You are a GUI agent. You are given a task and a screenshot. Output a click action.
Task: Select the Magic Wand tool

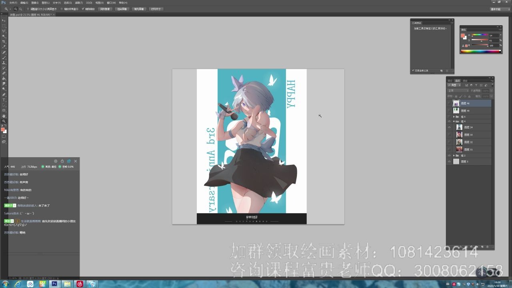pyautogui.click(x=4, y=36)
